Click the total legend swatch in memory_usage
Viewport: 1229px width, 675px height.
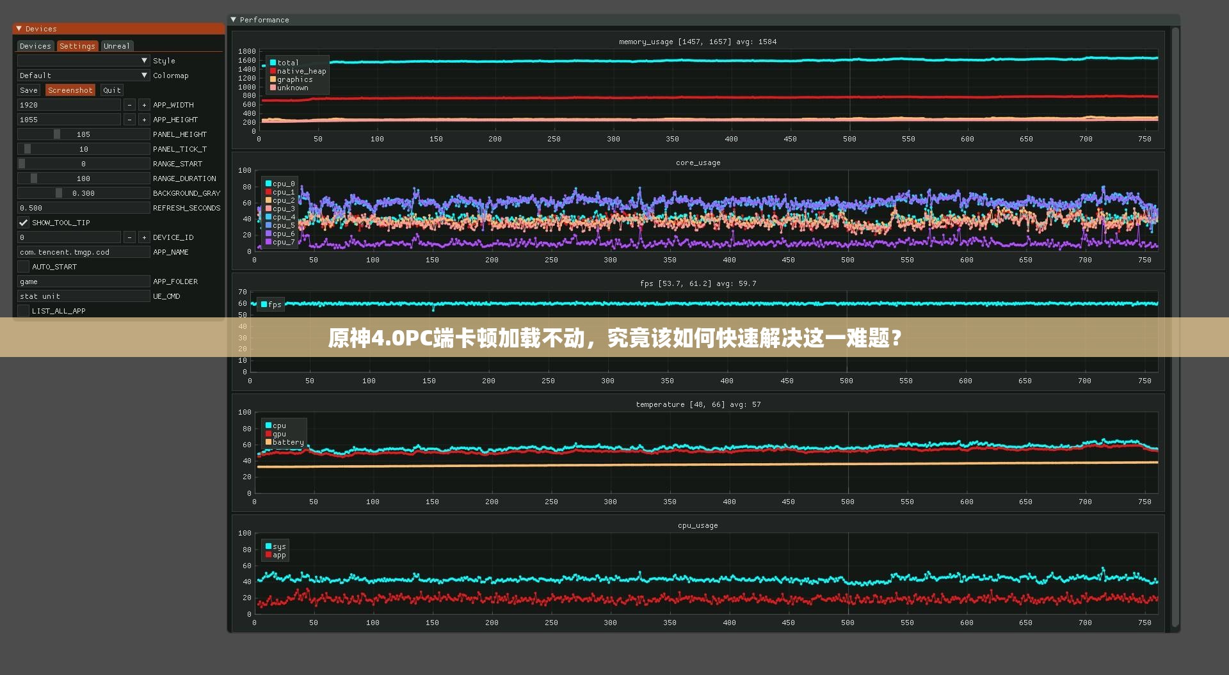273,63
